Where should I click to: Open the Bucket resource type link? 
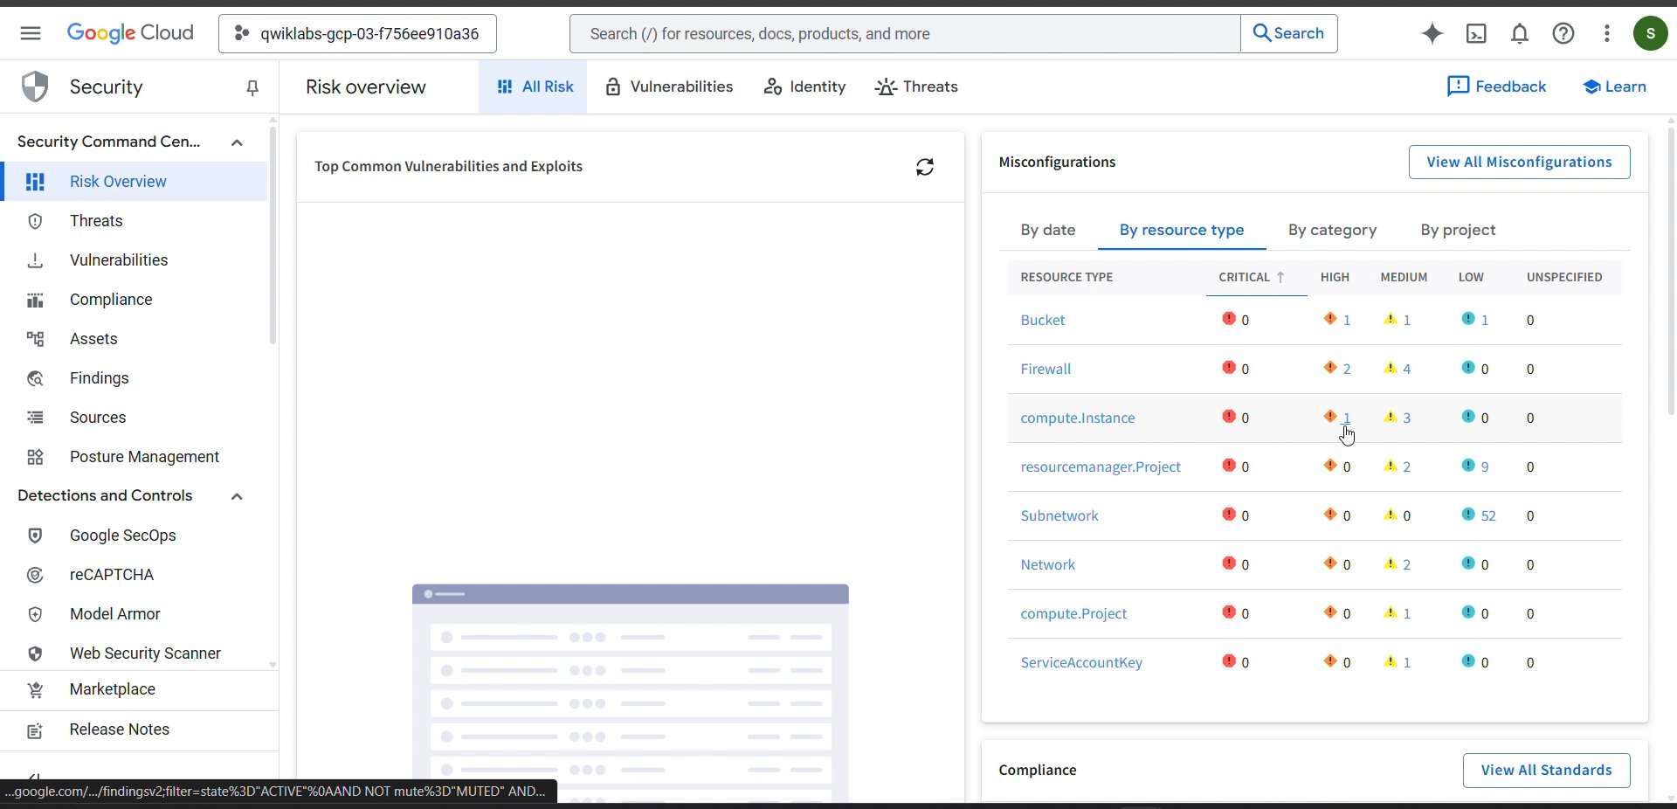pos(1043,320)
